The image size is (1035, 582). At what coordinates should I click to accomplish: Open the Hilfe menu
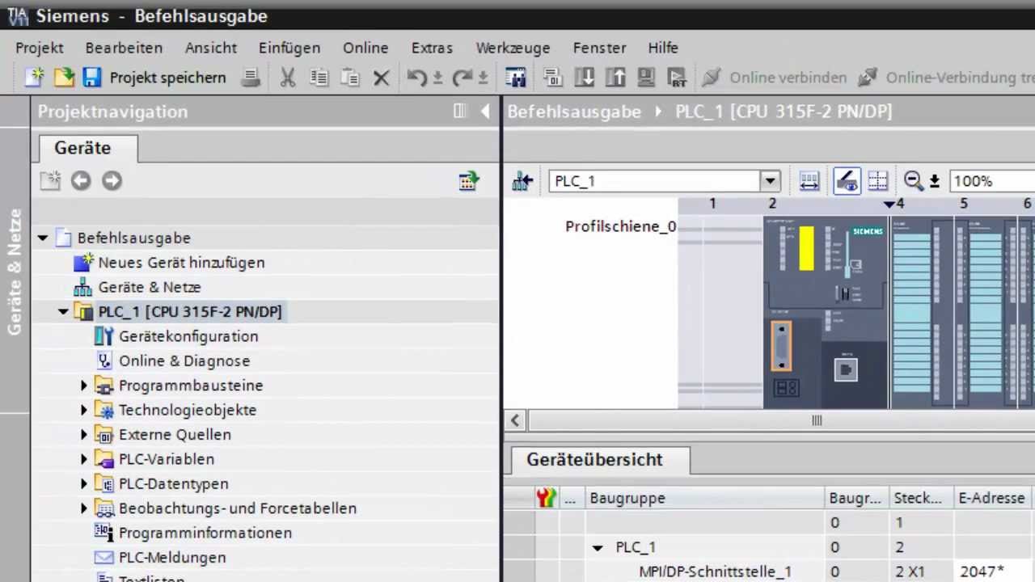pyautogui.click(x=663, y=48)
